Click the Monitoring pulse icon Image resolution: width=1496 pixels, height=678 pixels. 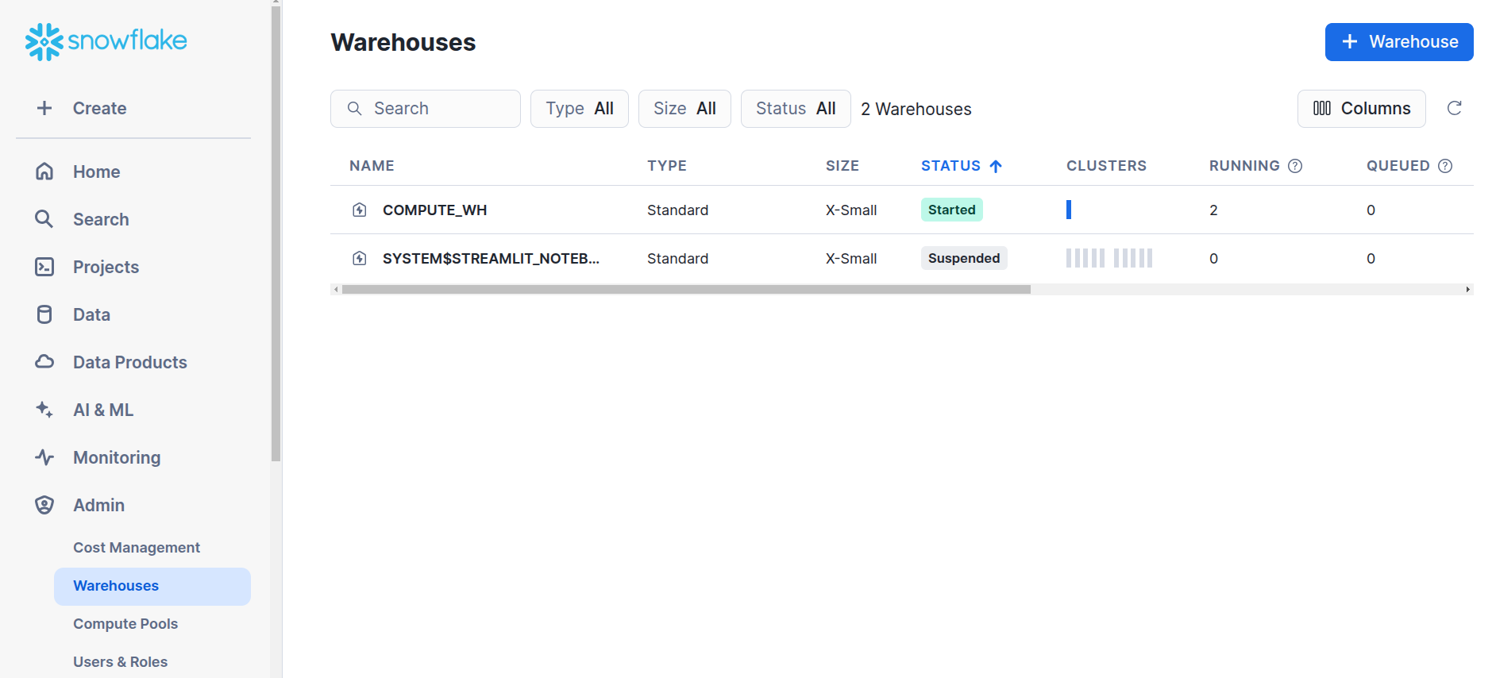(44, 457)
